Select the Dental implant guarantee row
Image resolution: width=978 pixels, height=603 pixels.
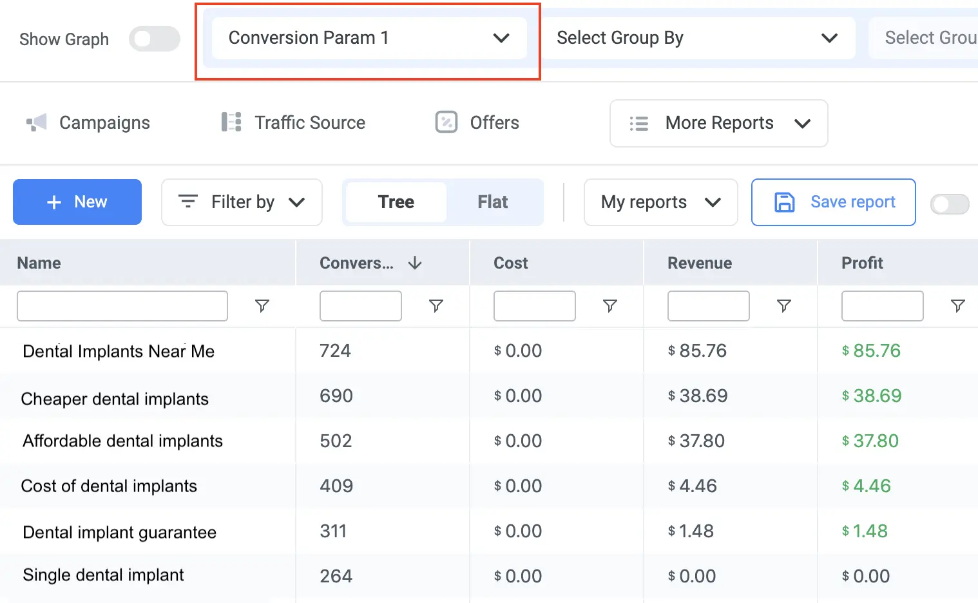pos(489,531)
